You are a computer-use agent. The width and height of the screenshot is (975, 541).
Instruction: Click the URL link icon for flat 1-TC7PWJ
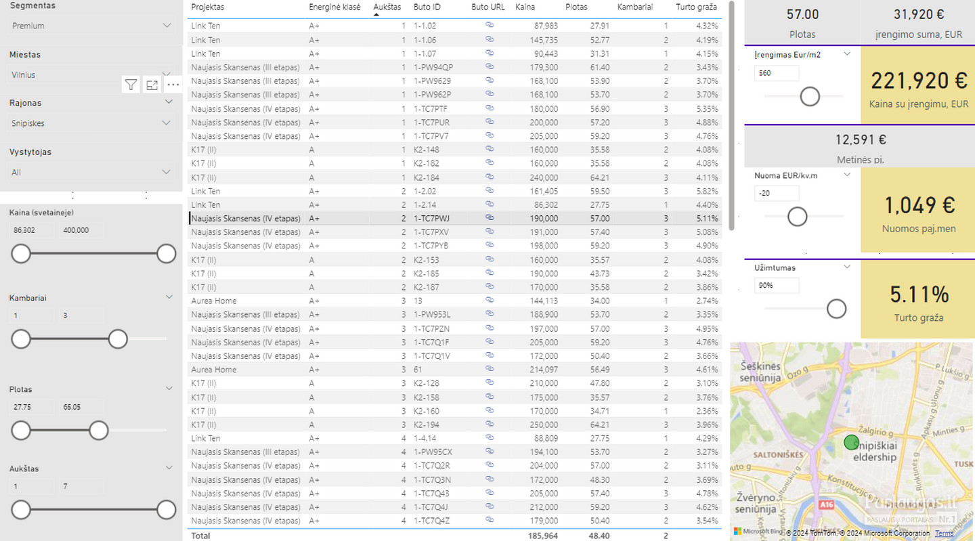click(x=490, y=218)
